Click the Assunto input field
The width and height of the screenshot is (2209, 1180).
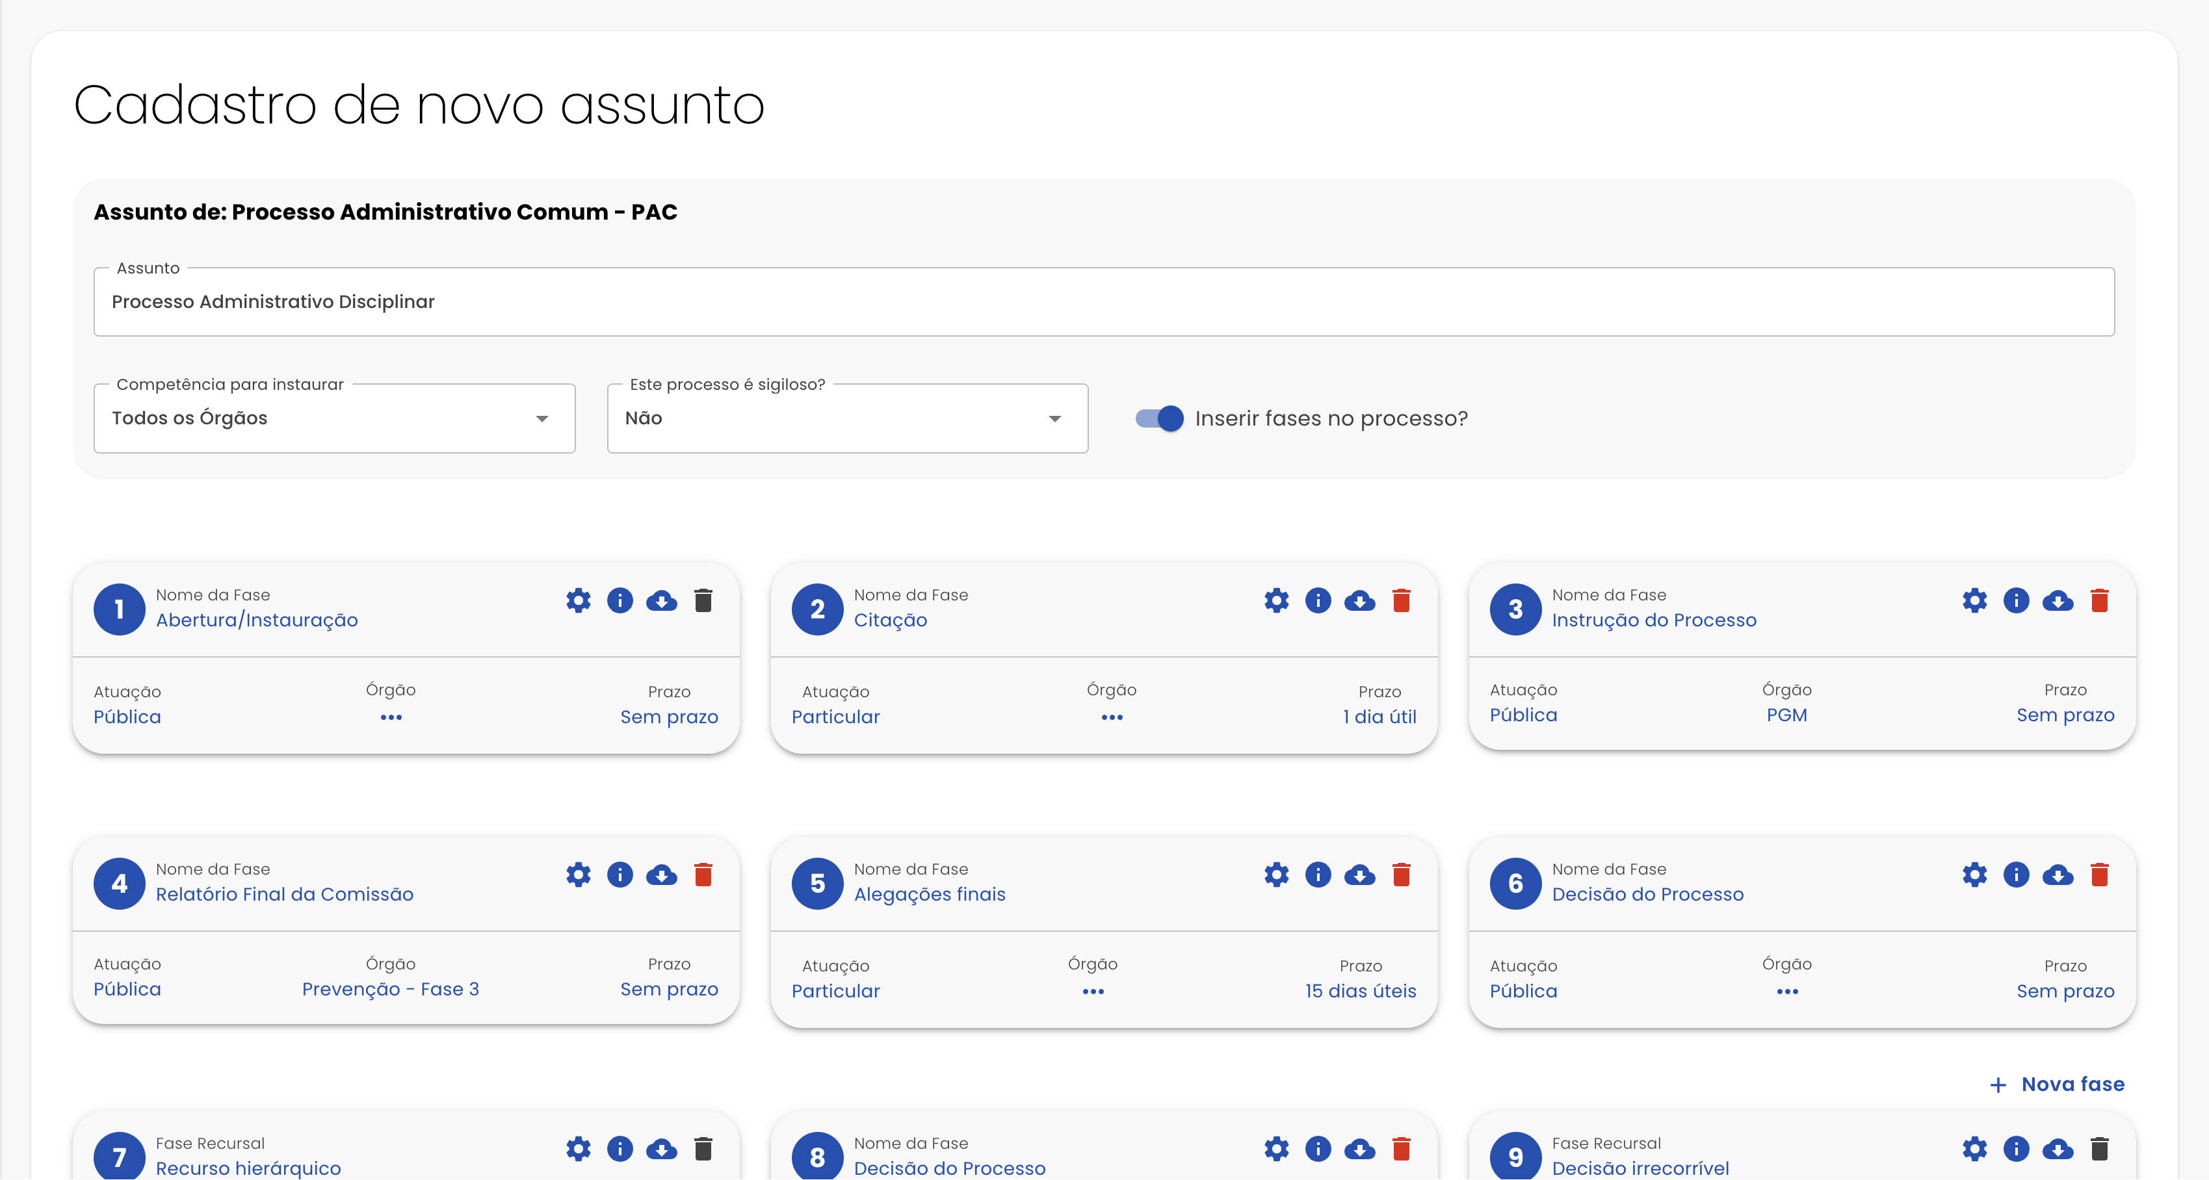tap(1104, 301)
